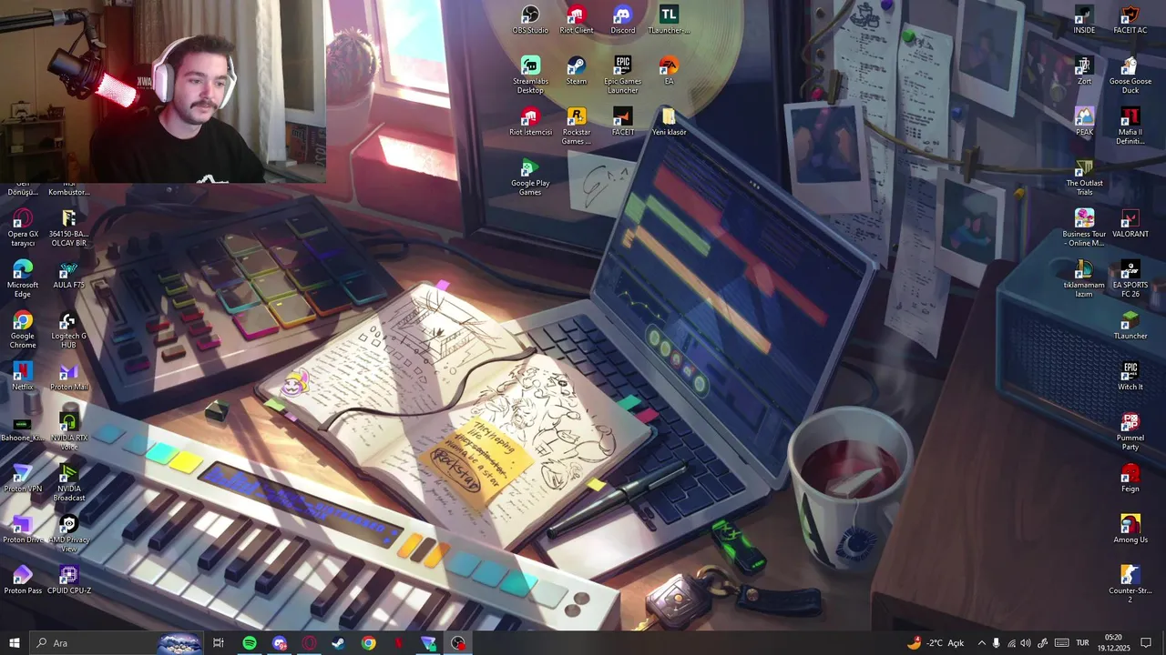Change the TUR input language
Viewport: 1166px width, 655px height.
[1082, 643]
